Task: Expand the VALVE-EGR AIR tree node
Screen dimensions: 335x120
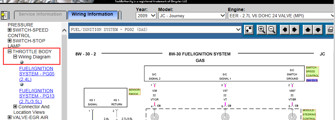Action: pyautogui.click(x=9, y=117)
